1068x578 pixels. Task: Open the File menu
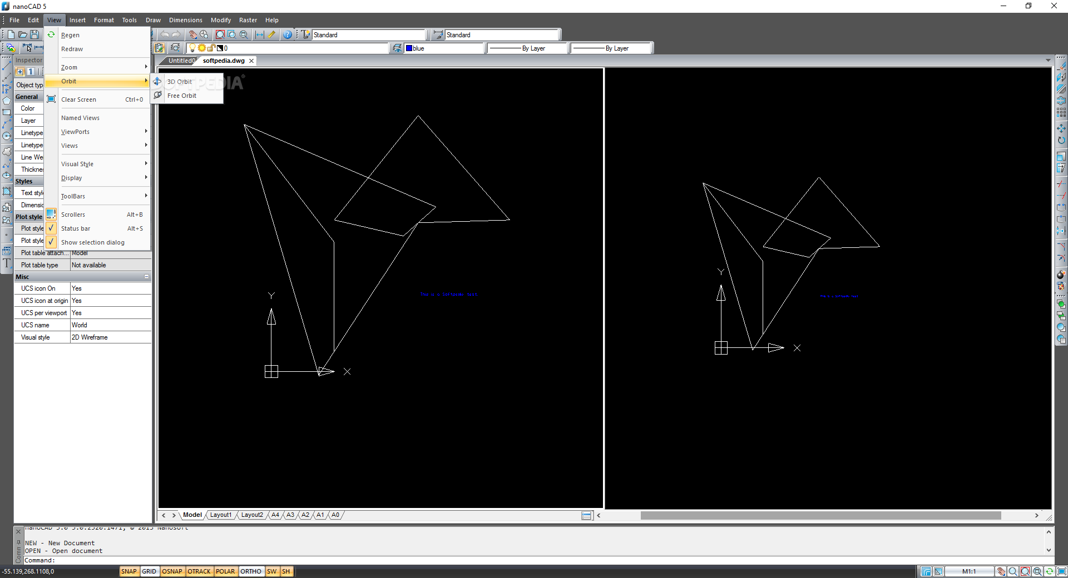pos(14,20)
